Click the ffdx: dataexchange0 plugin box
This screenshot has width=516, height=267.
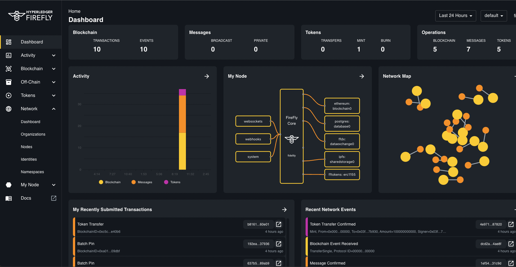click(x=342, y=141)
